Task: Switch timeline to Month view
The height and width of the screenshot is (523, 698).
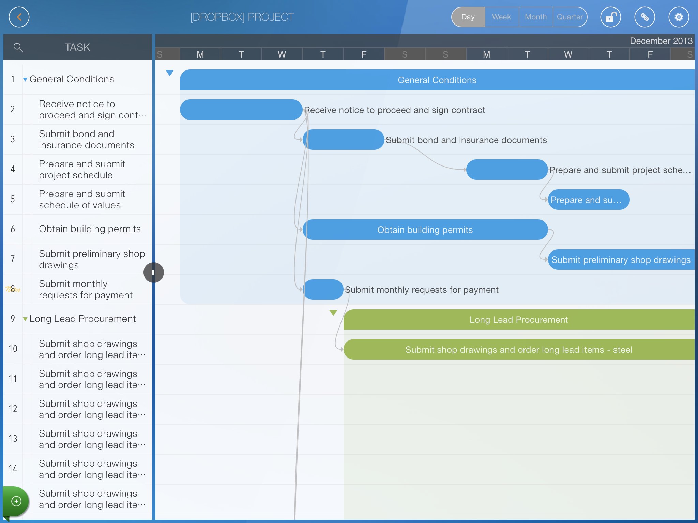Action: pyautogui.click(x=535, y=17)
